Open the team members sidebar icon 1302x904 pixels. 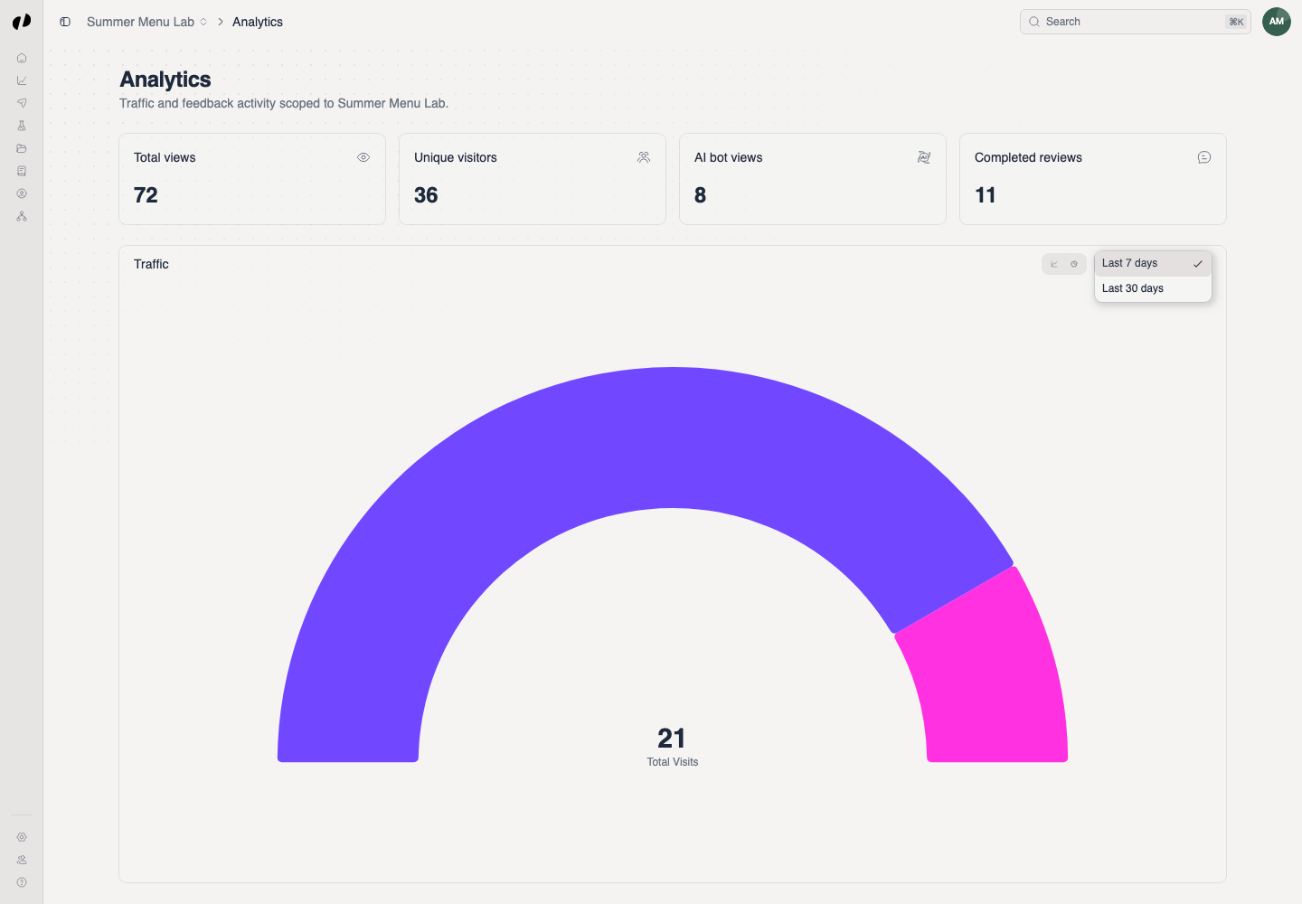(22, 860)
